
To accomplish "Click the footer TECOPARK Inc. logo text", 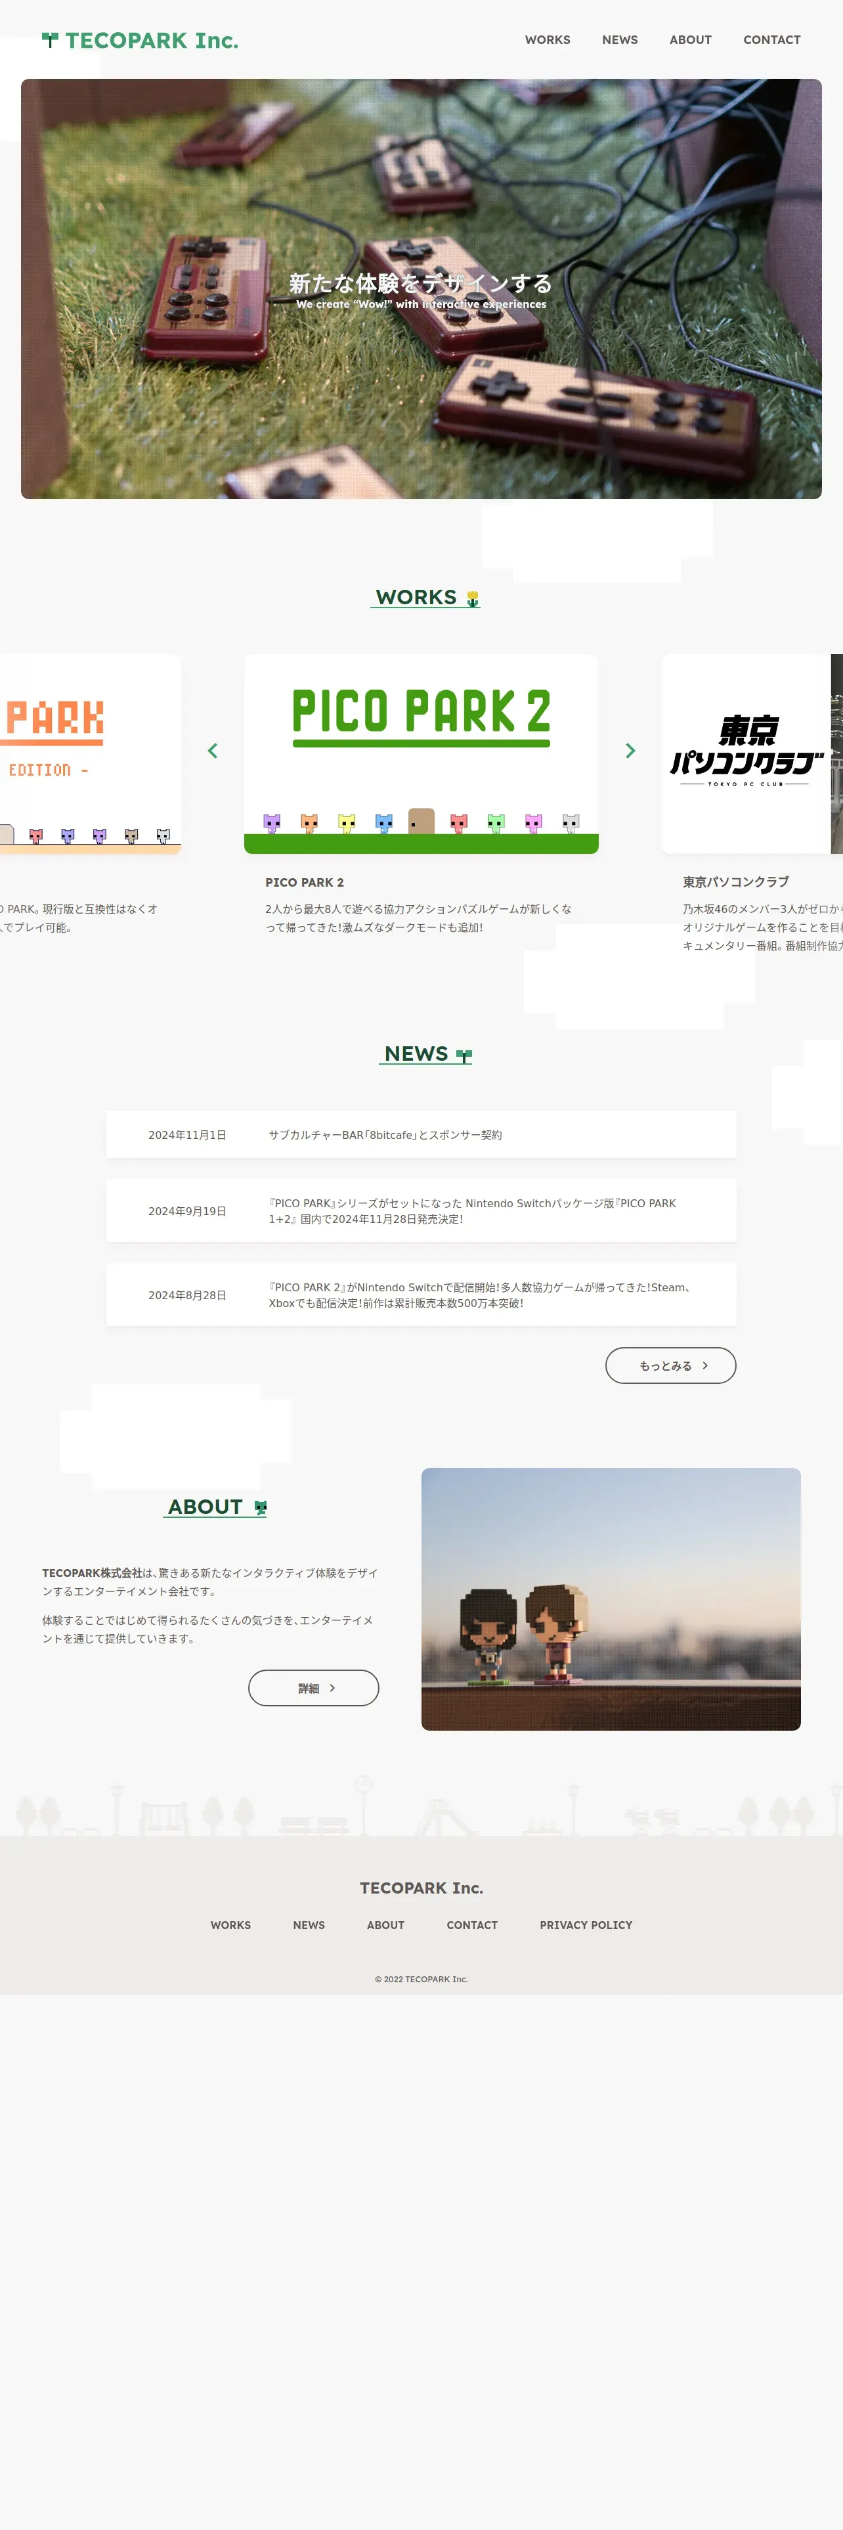I will pyautogui.click(x=421, y=1888).
